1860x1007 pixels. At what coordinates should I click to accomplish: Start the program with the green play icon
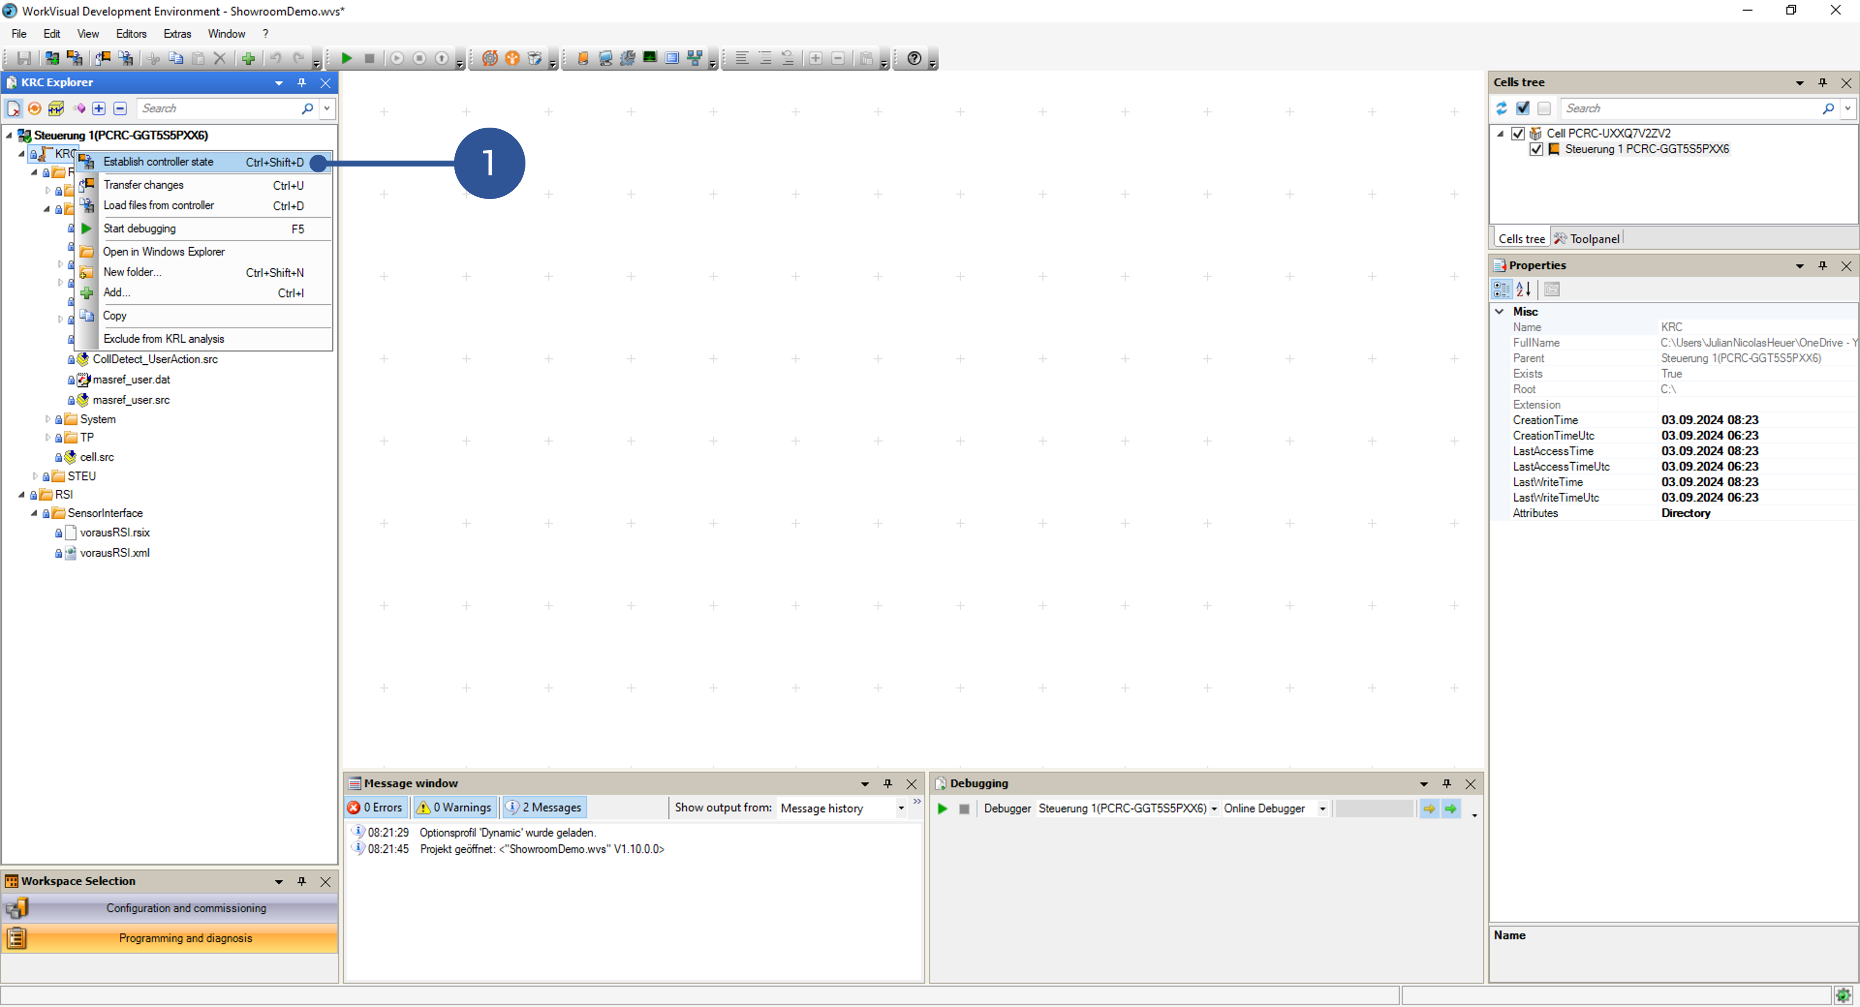(x=347, y=58)
